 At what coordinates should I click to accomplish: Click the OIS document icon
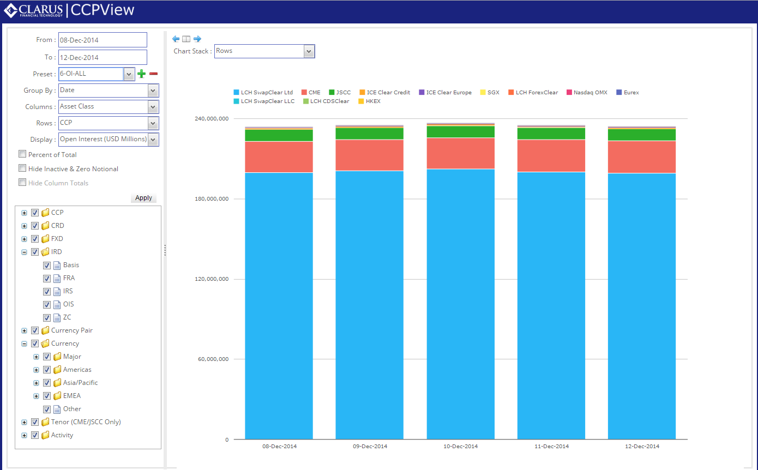tap(57, 304)
